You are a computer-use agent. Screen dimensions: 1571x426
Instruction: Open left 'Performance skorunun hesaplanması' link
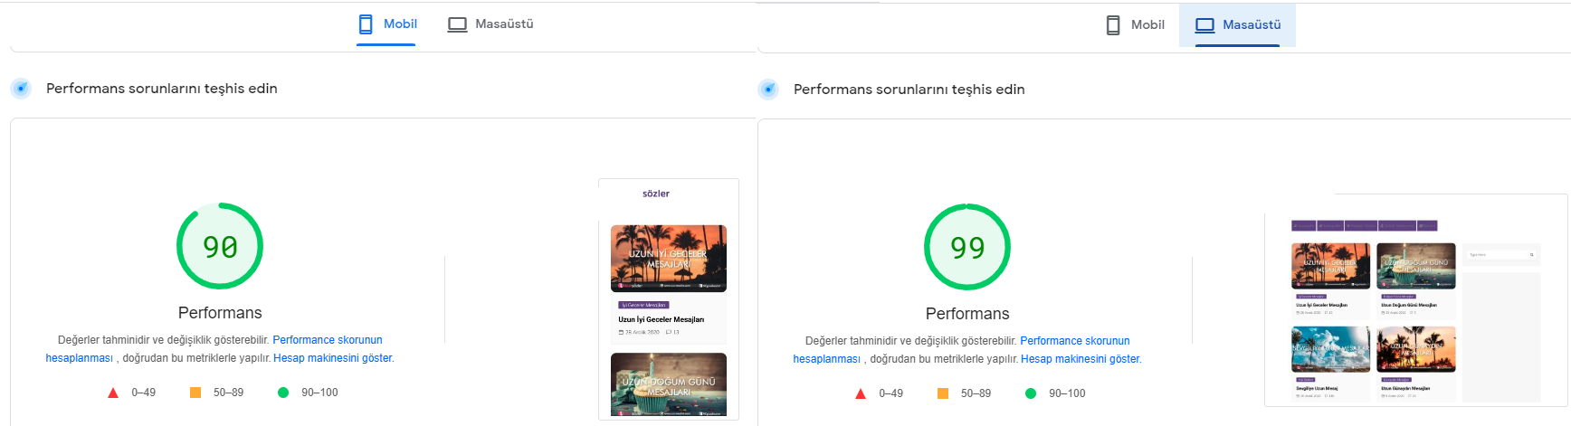point(214,349)
